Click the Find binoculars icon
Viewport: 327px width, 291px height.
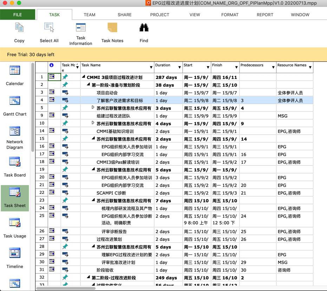(144, 27)
